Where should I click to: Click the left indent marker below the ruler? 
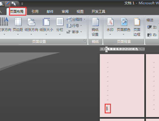click(106, 51)
